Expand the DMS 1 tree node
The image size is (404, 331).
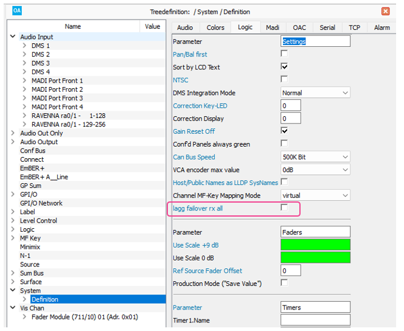(24, 46)
